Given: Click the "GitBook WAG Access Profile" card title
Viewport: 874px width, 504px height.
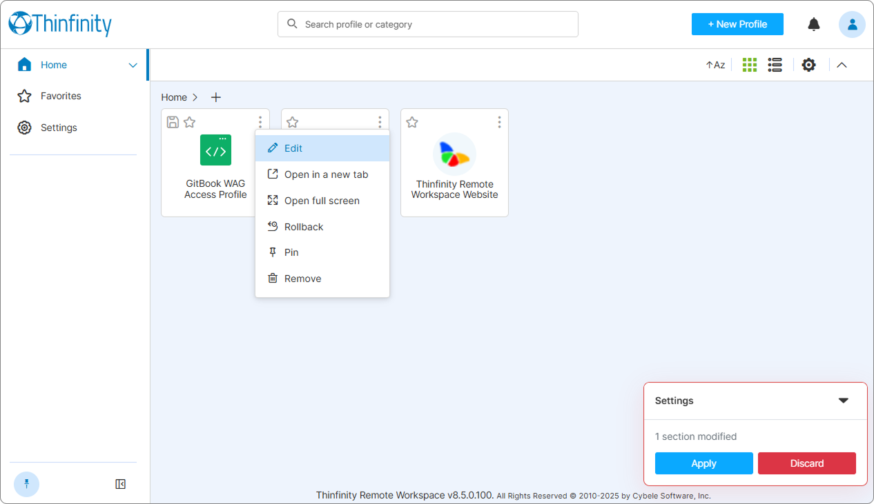Looking at the screenshot, I should pos(215,190).
